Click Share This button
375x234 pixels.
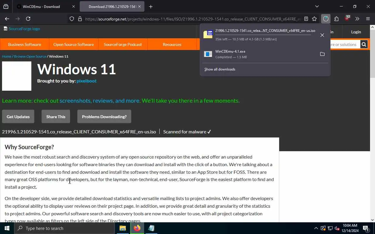click(56, 116)
